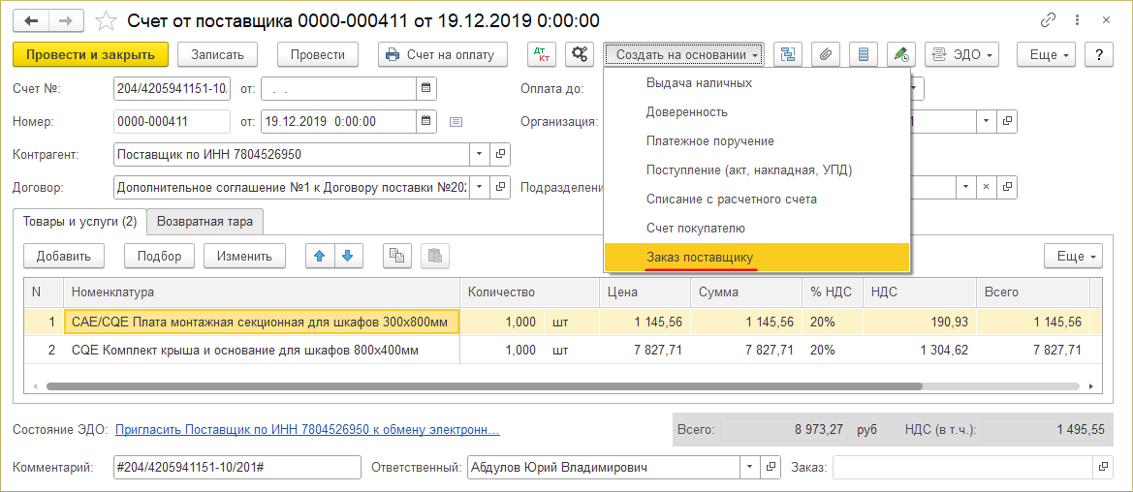This screenshot has width=1133, height=492.
Task: Open Заказ field selection icon
Action: (x=1103, y=468)
